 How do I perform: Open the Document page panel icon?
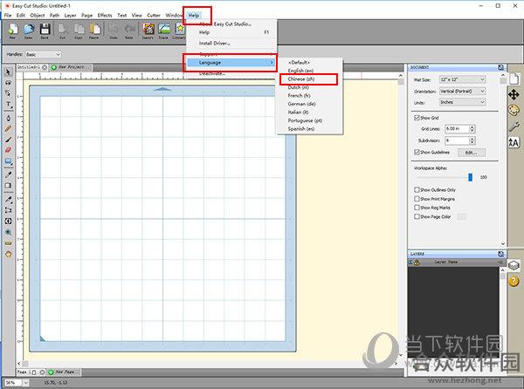tap(514, 78)
